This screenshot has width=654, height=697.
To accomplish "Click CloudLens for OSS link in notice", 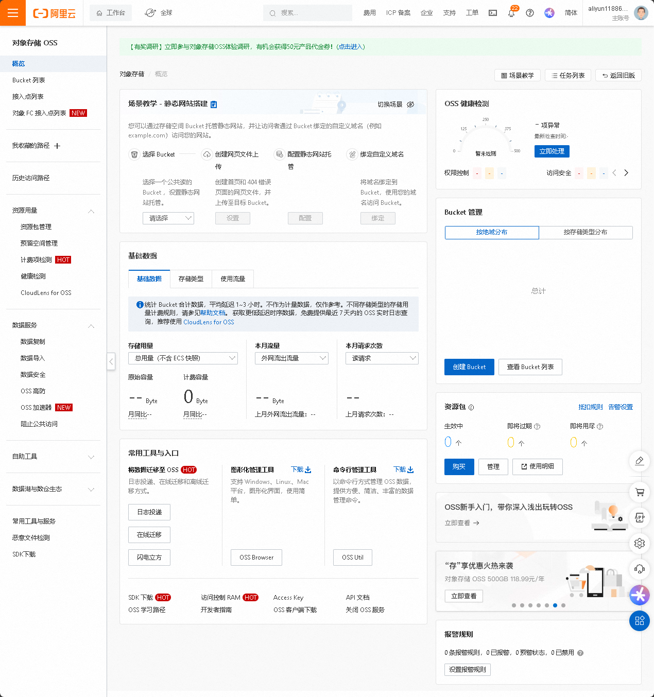I will click(x=209, y=322).
